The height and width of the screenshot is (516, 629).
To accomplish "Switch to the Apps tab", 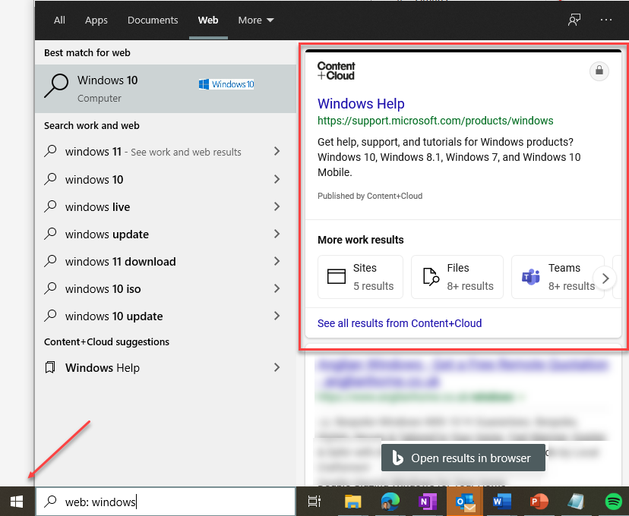I will click(x=96, y=20).
